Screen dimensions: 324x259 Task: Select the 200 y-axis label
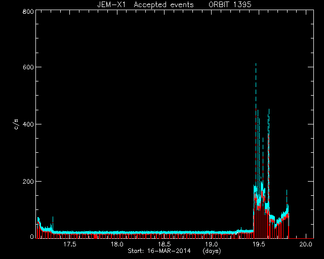[28, 182]
